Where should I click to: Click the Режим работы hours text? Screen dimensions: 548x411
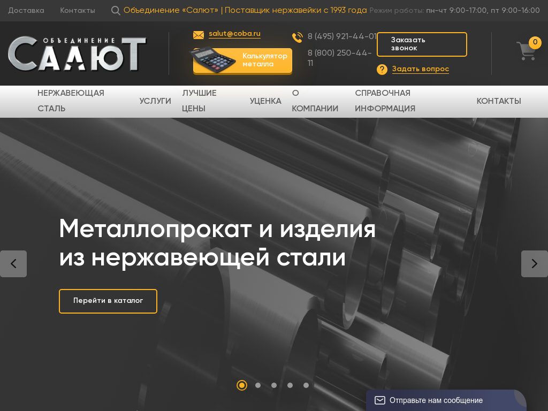point(455,11)
